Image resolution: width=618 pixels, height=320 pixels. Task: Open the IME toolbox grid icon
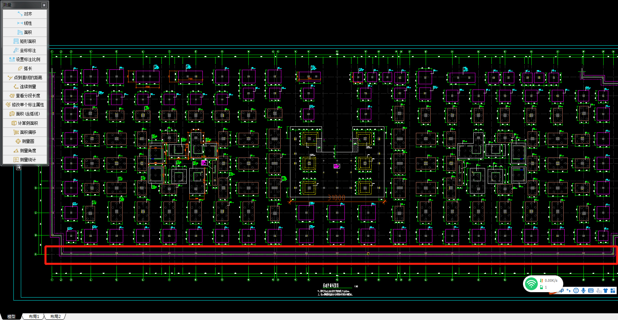click(x=613, y=290)
